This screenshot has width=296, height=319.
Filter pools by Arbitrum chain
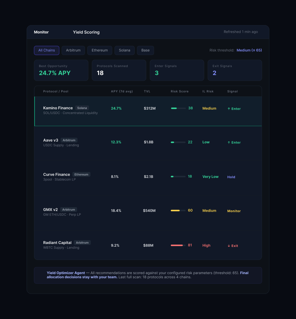tap(73, 50)
